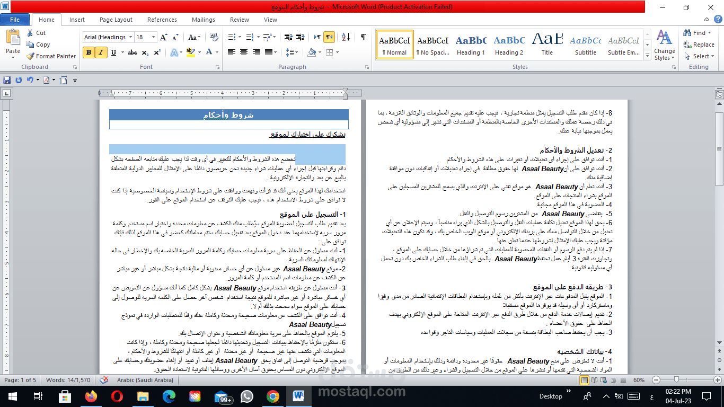Screen dimensions: 724x407
Task: Align text left in Paragraph group
Action: pos(232,52)
